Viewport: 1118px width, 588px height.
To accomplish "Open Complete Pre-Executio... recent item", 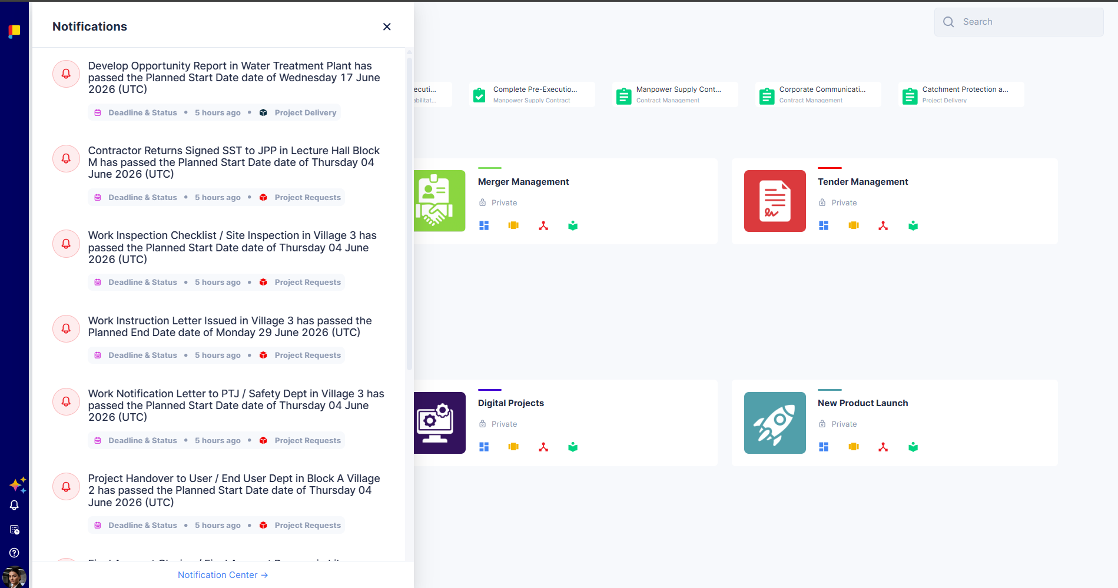I will click(x=532, y=94).
